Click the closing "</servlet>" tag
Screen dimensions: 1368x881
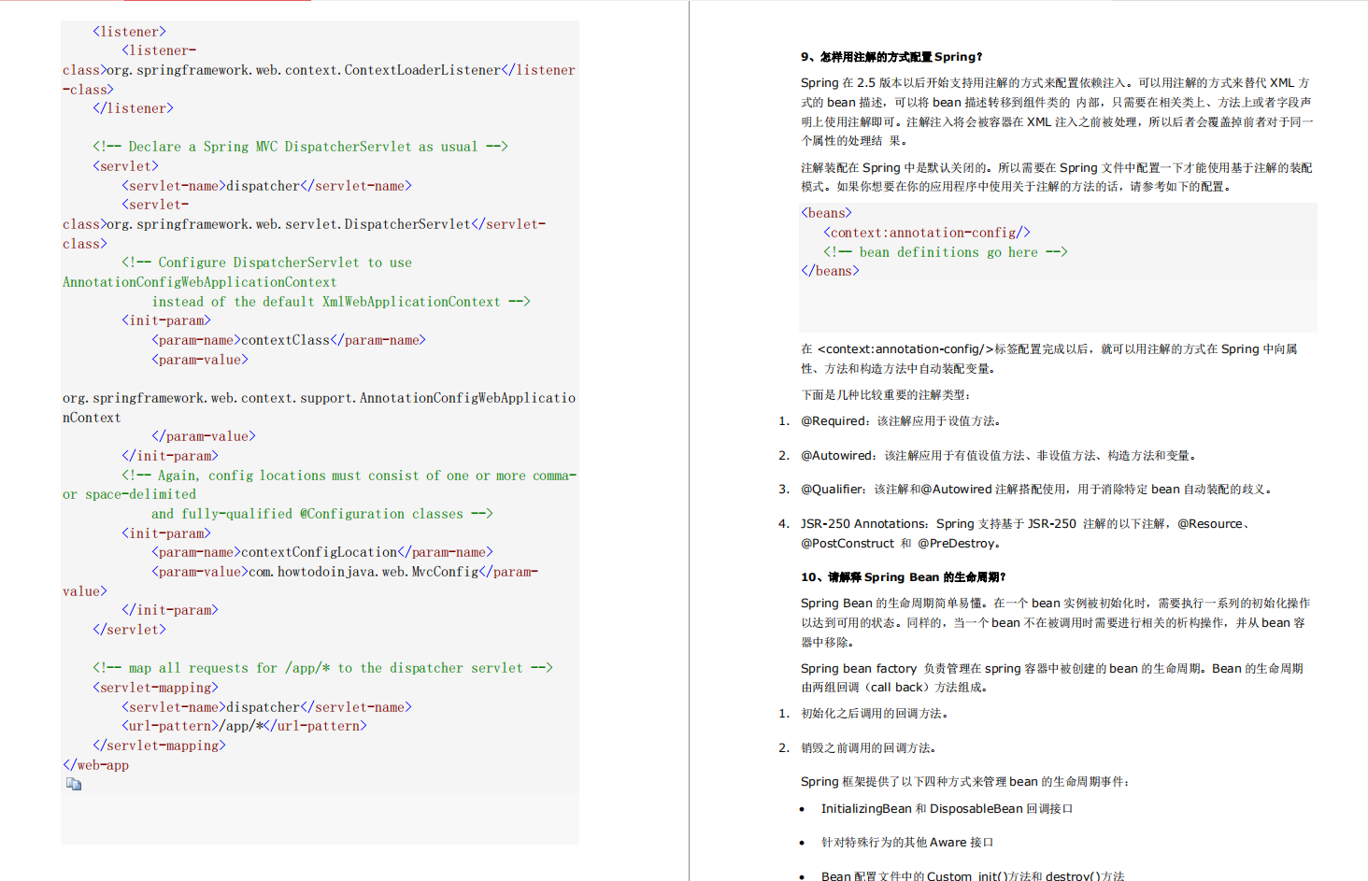129,630
